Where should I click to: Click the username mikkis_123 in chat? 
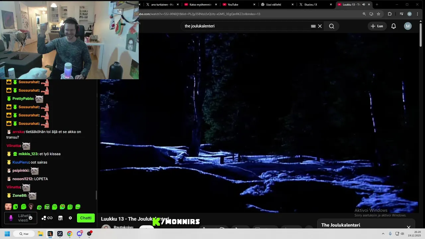click(x=28, y=154)
